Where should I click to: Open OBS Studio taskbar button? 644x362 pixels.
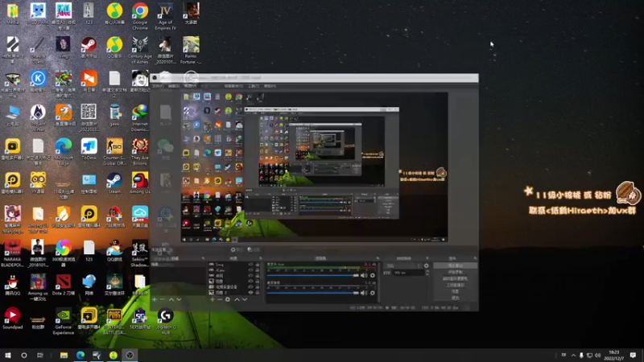pos(130,355)
